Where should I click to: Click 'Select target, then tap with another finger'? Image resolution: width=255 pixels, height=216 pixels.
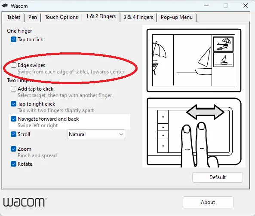65,95
